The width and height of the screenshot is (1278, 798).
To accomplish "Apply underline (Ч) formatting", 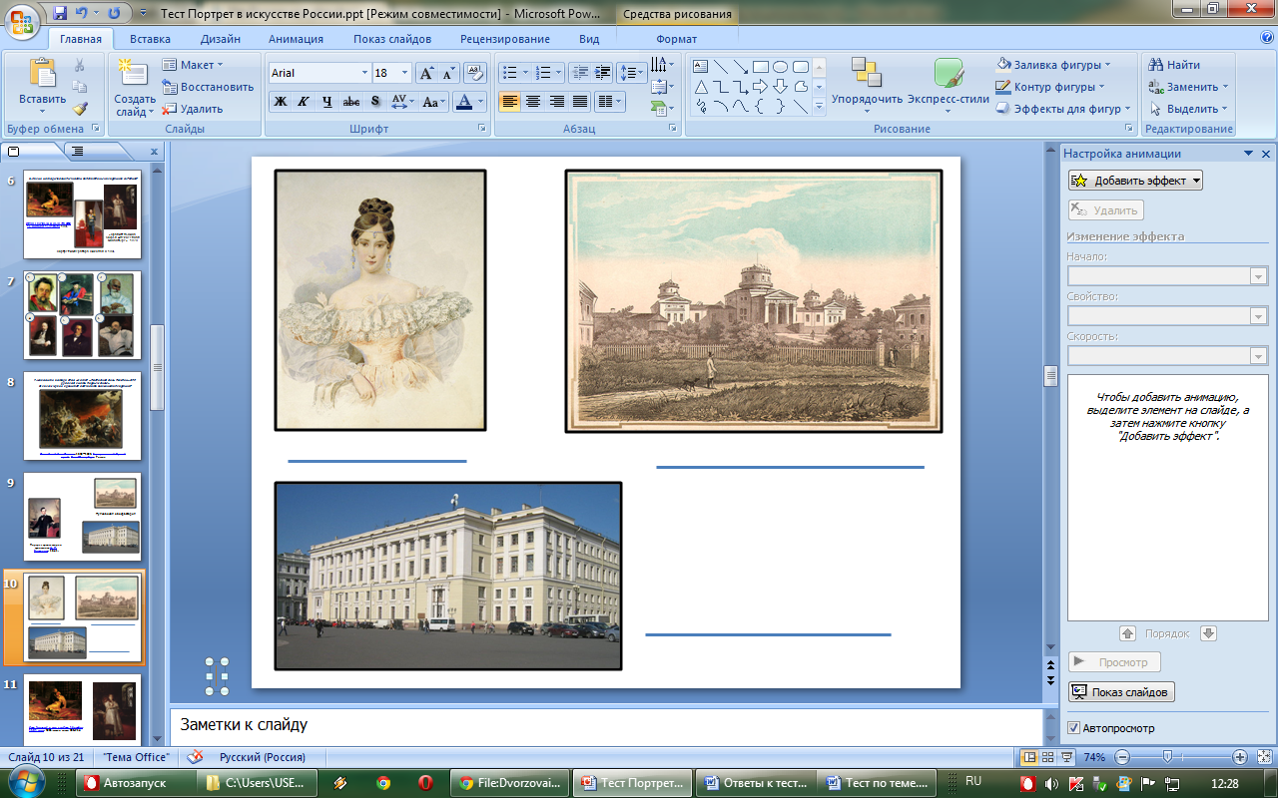I will coord(326,102).
